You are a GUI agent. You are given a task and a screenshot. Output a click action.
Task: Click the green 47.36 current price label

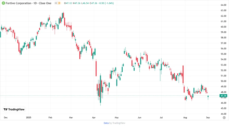223,96
